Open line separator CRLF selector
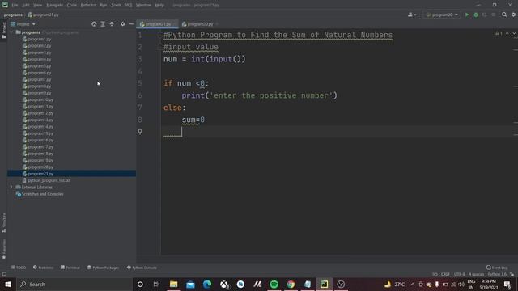518x291 pixels. click(x=445, y=274)
